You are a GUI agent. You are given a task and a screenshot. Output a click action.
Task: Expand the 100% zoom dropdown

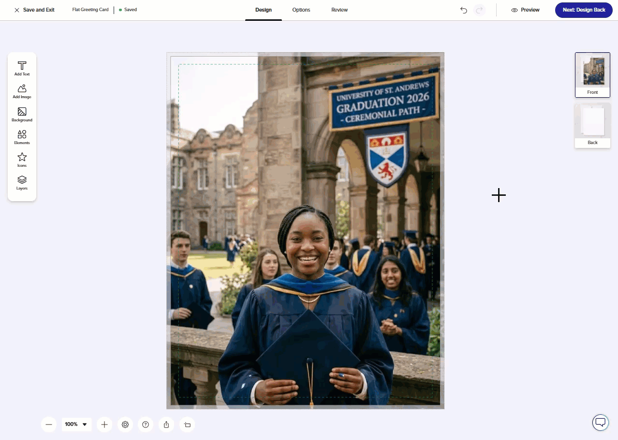(x=76, y=425)
